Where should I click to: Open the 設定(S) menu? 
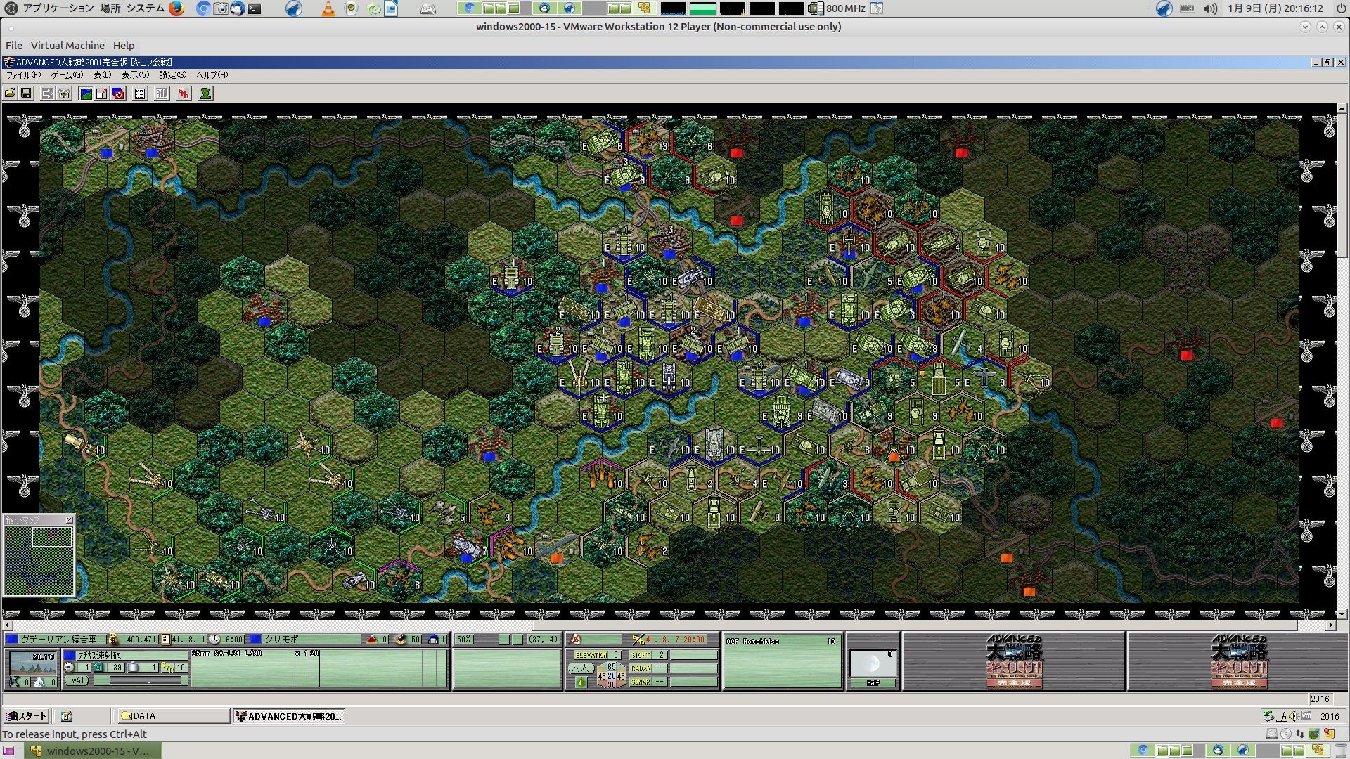pos(172,75)
